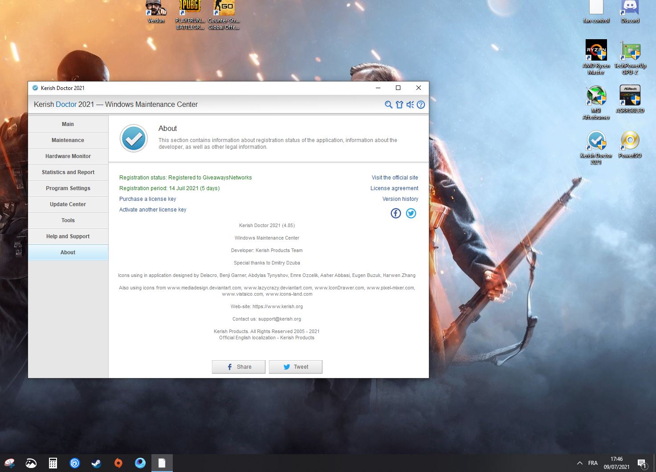
Task: Open Statistics and Report section
Action: tap(68, 172)
